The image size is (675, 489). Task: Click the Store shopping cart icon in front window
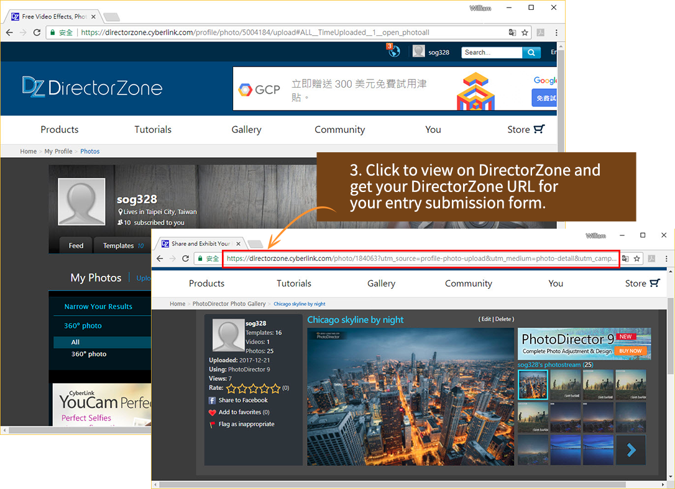(x=654, y=283)
